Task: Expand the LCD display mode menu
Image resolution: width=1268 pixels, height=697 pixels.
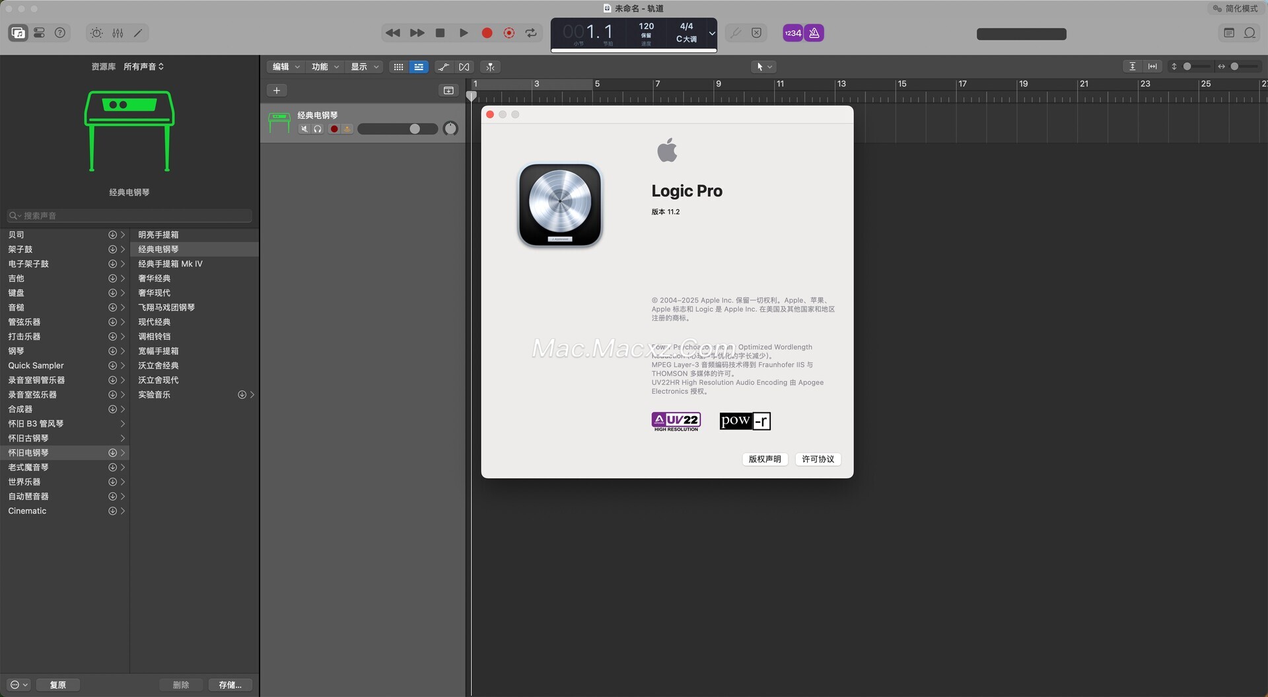Action: [712, 33]
